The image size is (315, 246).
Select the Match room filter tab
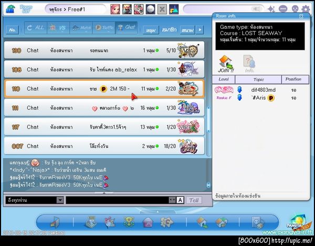point(81,28)
